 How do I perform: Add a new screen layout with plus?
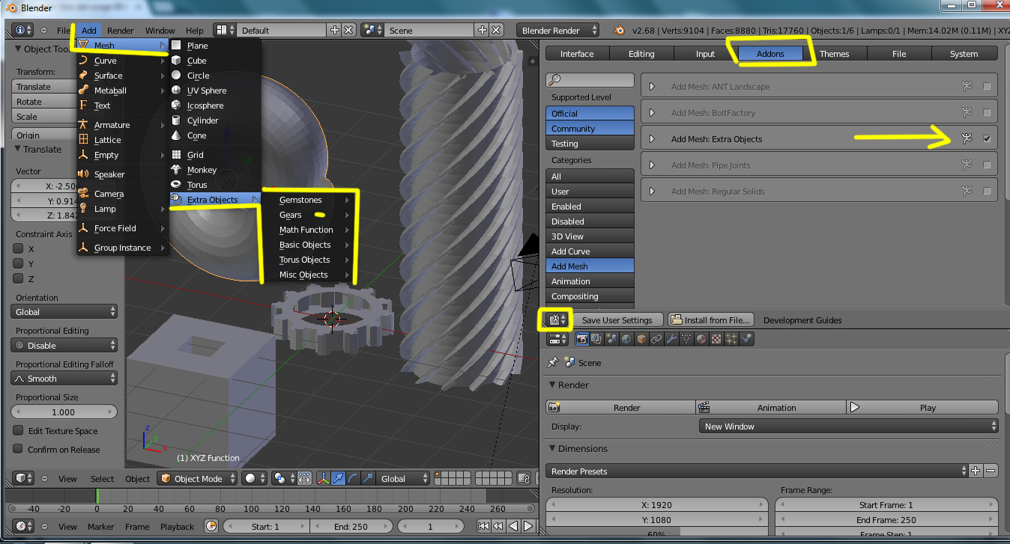[335, 31]
